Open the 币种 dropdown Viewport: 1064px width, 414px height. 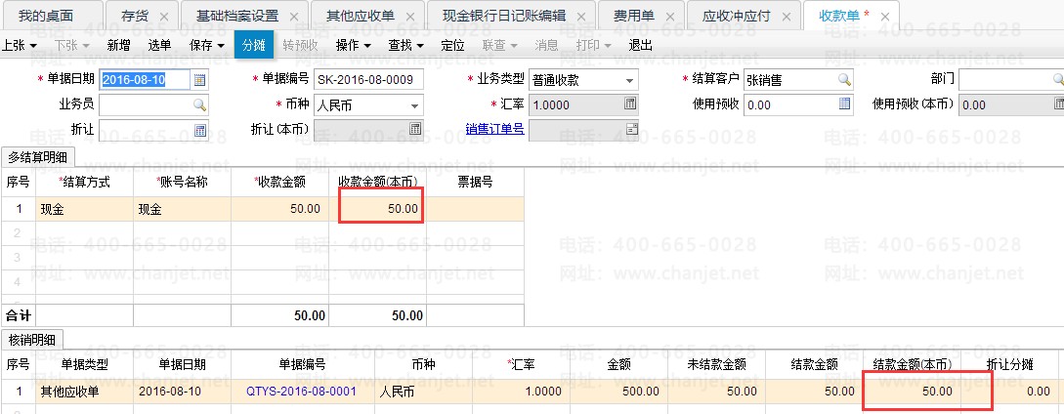[x=414, y=105]
